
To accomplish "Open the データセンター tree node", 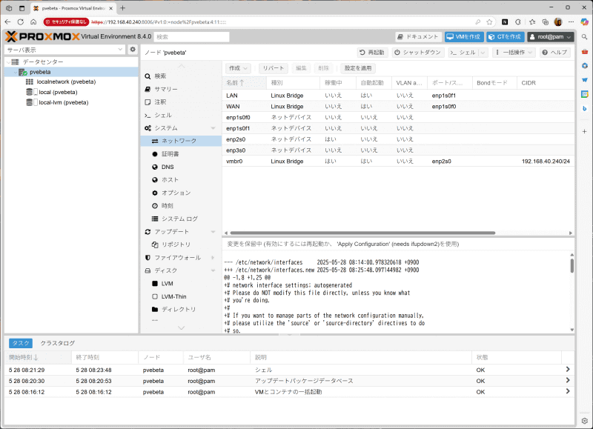I will (43, 61).
